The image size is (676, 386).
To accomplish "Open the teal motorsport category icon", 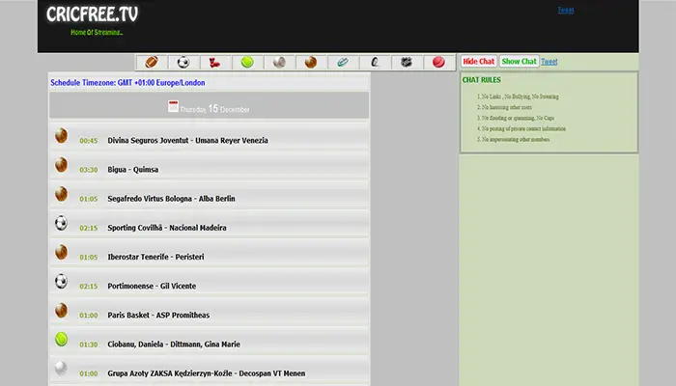I will (x=343, y=62).
